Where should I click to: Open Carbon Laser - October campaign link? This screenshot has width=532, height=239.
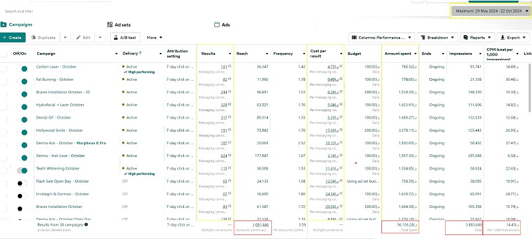(56, 67)
